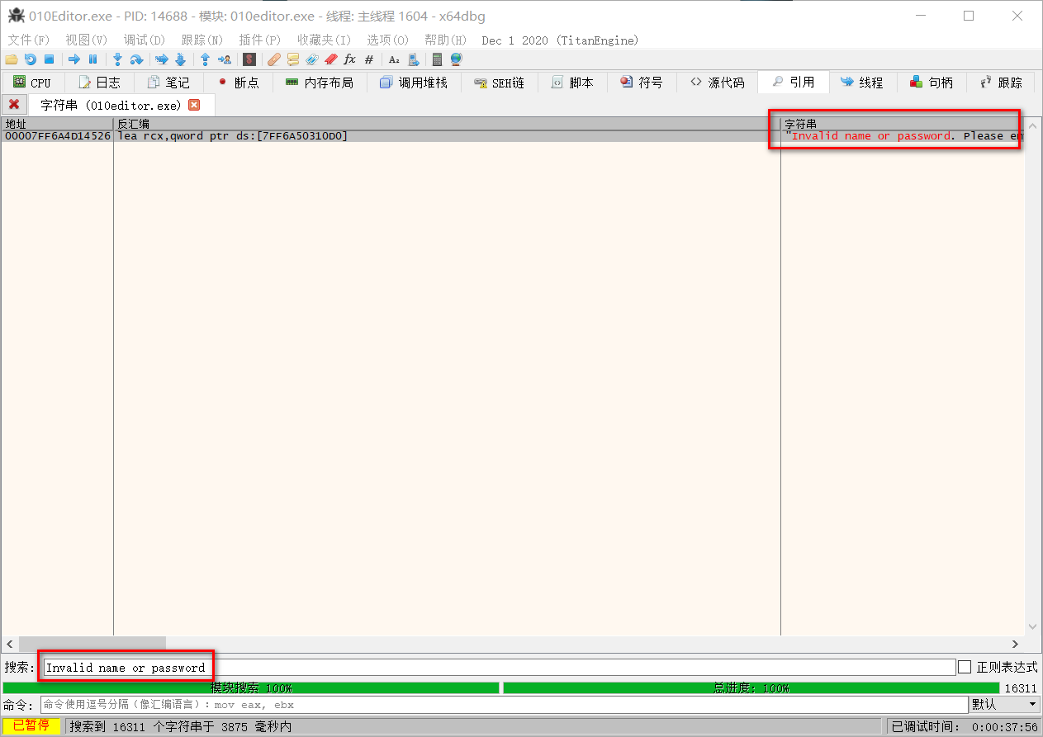The image size is (1043, 737).
Task: Switch to the 调用堆栈 tab
Action: (413, 83)
